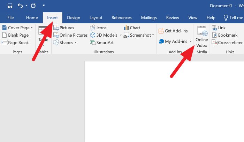Expand the My Add-ins dropdown arrow
Viewport: 244px width, 142px height.
[x=191, y=42]
